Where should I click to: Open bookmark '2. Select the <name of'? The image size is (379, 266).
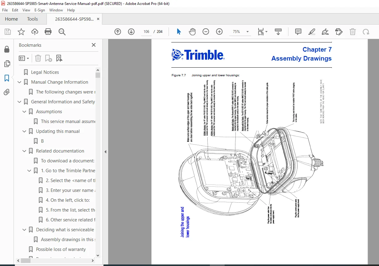tap(71, 181)
